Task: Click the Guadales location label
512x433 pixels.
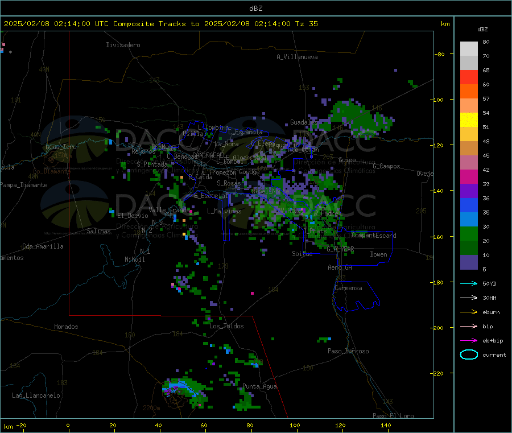Action: (x=304, y=122)
